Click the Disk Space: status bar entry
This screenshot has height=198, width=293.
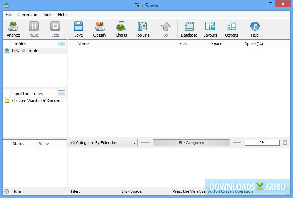click(x=132, y=191)
